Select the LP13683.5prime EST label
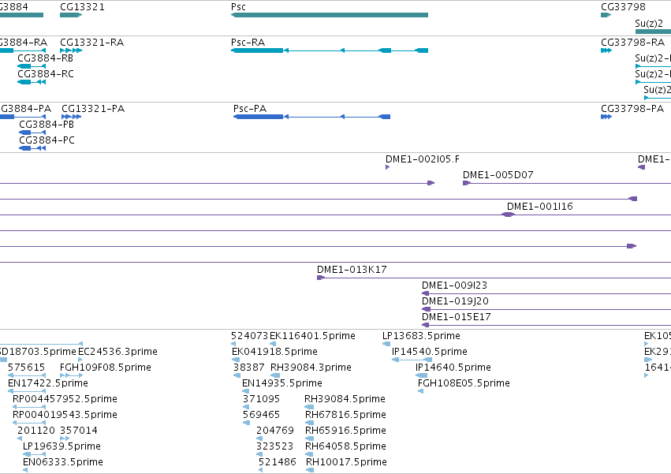Image resolution: width=671 pixels, height=474 pixels. click(421, 336)
